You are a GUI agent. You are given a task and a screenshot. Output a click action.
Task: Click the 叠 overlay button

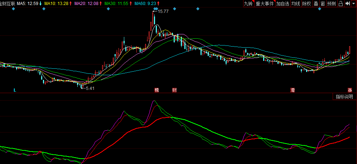tap(316, 4)
